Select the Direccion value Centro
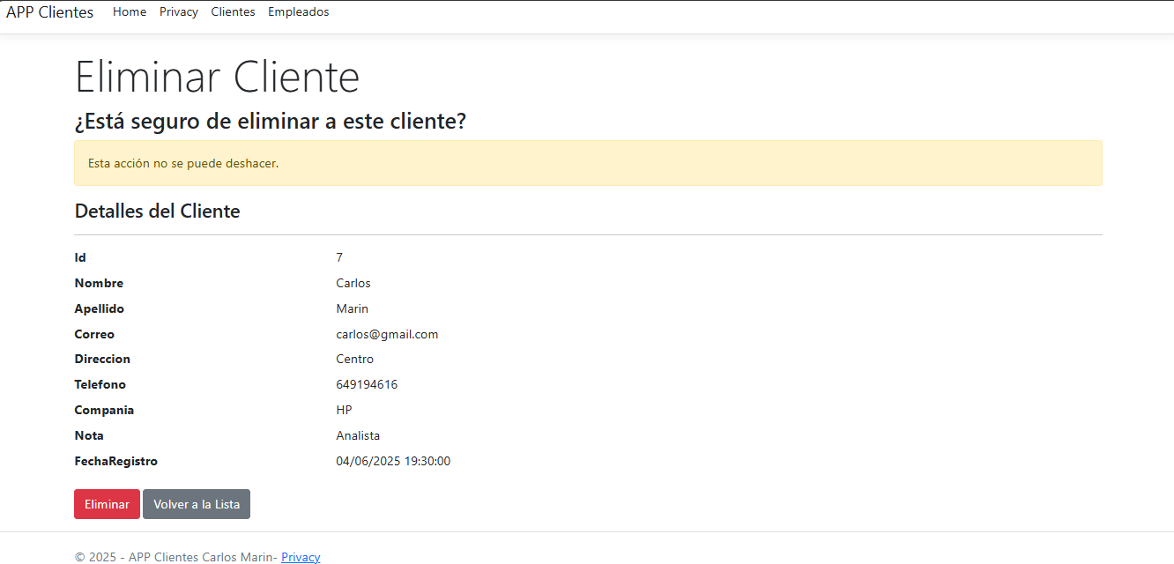 click(354, 359)
